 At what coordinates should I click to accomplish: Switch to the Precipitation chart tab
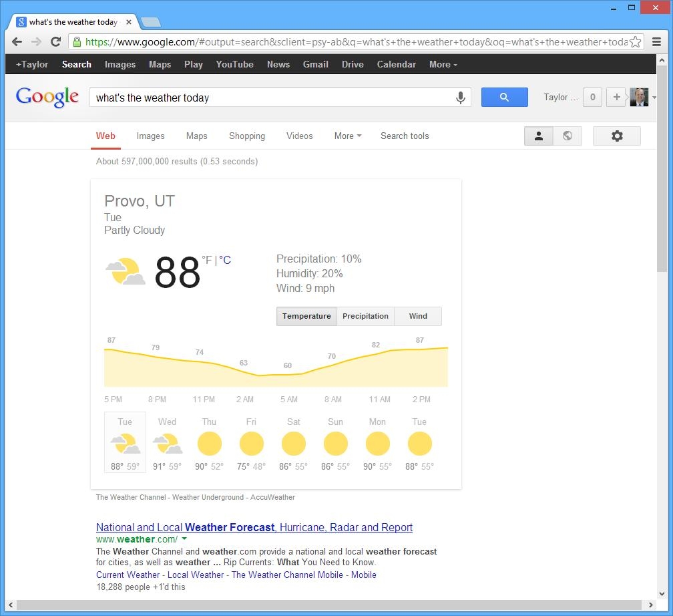[365, 316]
